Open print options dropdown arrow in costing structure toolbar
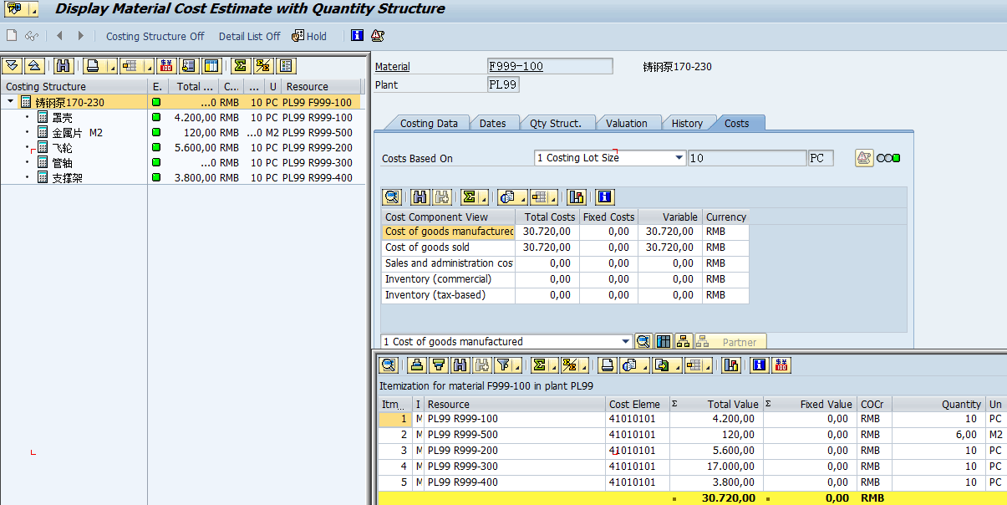 point(112,66)
